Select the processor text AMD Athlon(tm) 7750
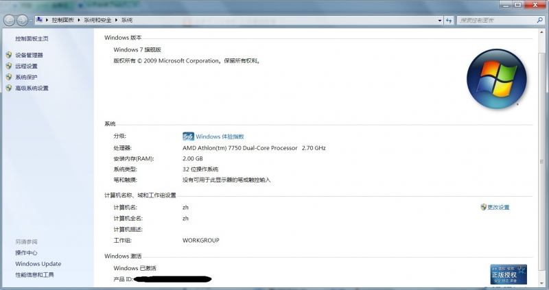This screenshot has height=290, width=549. pos(240,148)
